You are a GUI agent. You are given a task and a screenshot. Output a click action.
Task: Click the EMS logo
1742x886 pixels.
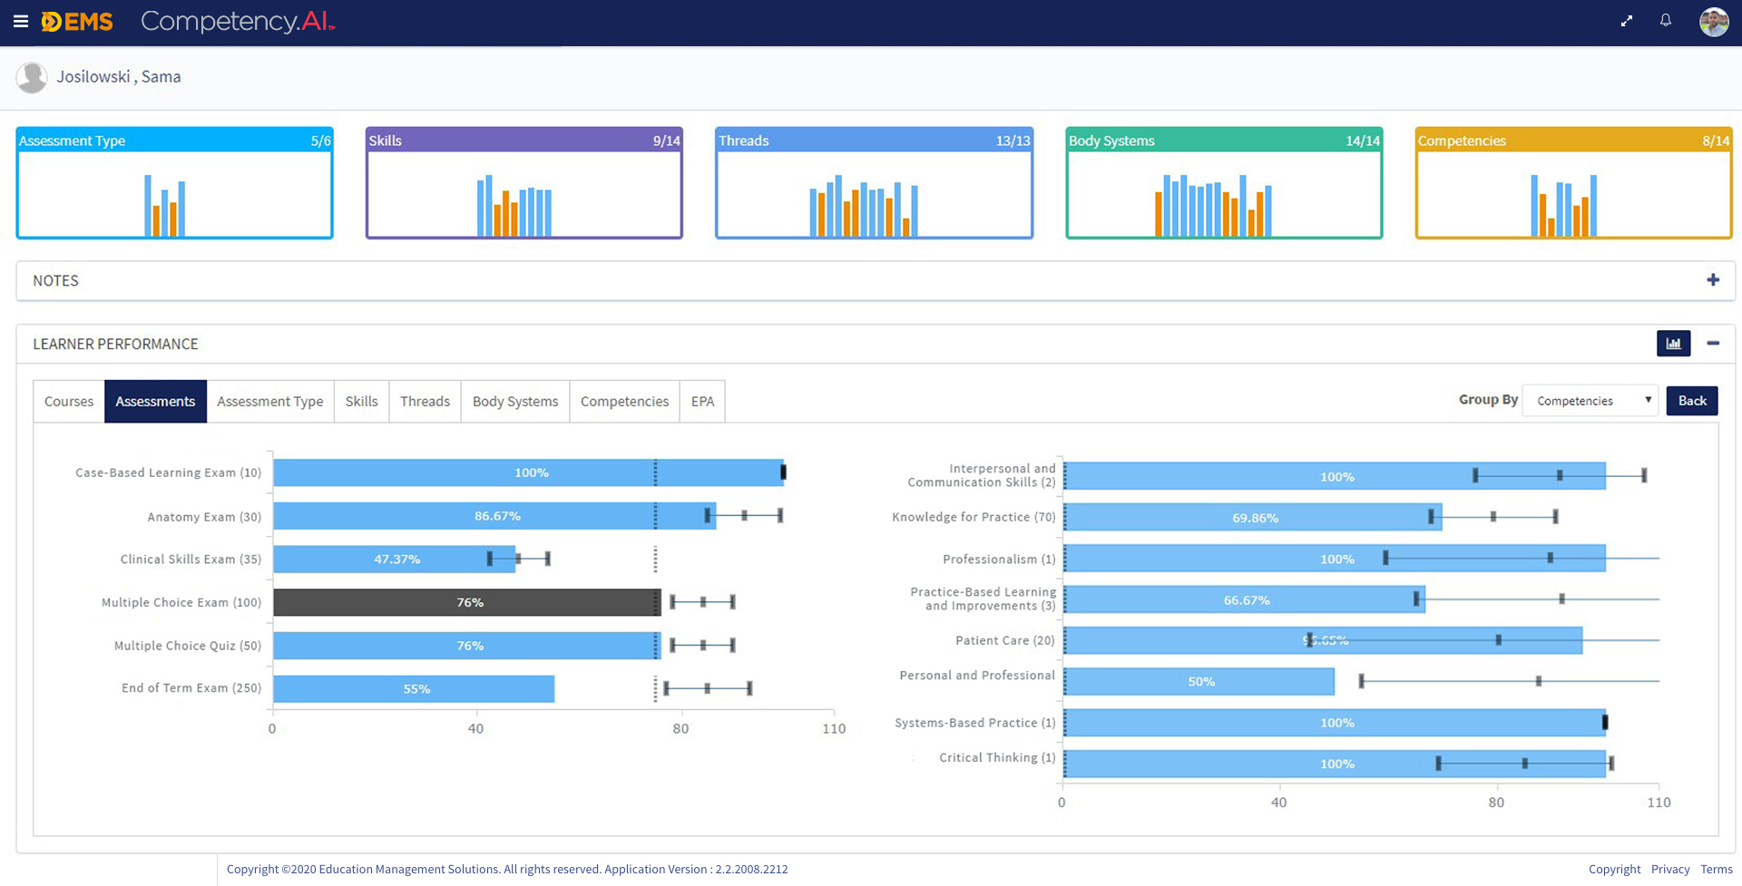click(x=78, y=22)
